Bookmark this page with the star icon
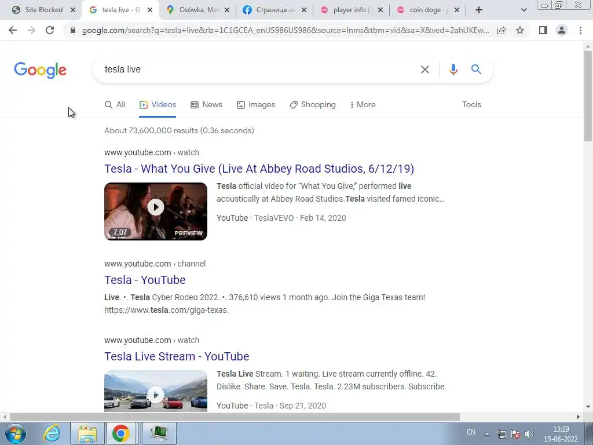The height and width of the screenshot is (445, 593). point(520,30)
